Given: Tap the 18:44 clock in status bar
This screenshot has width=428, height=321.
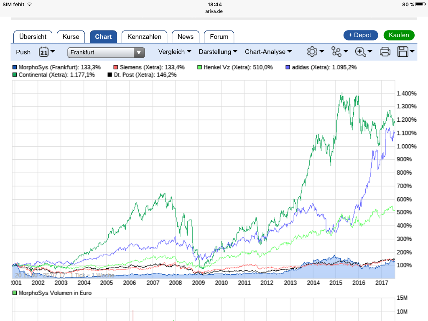Looking at the screenshot, I should pos(214,4).
